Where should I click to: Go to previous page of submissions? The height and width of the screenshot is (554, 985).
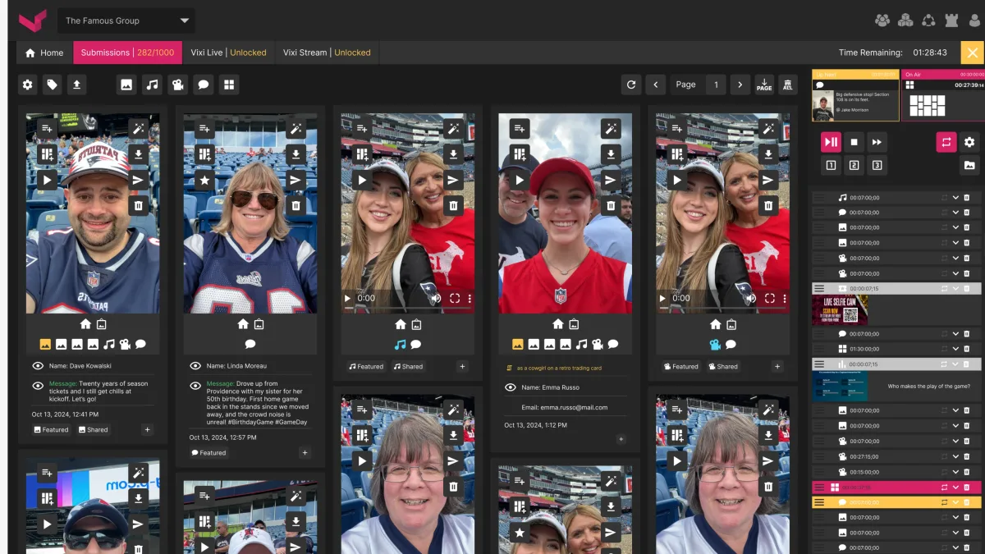655,85
